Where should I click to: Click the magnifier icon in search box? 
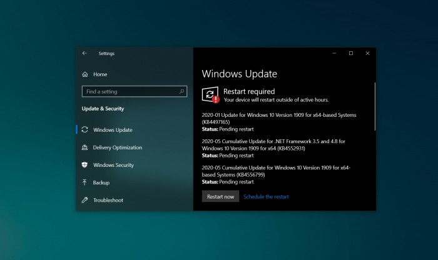pos(182,91)
